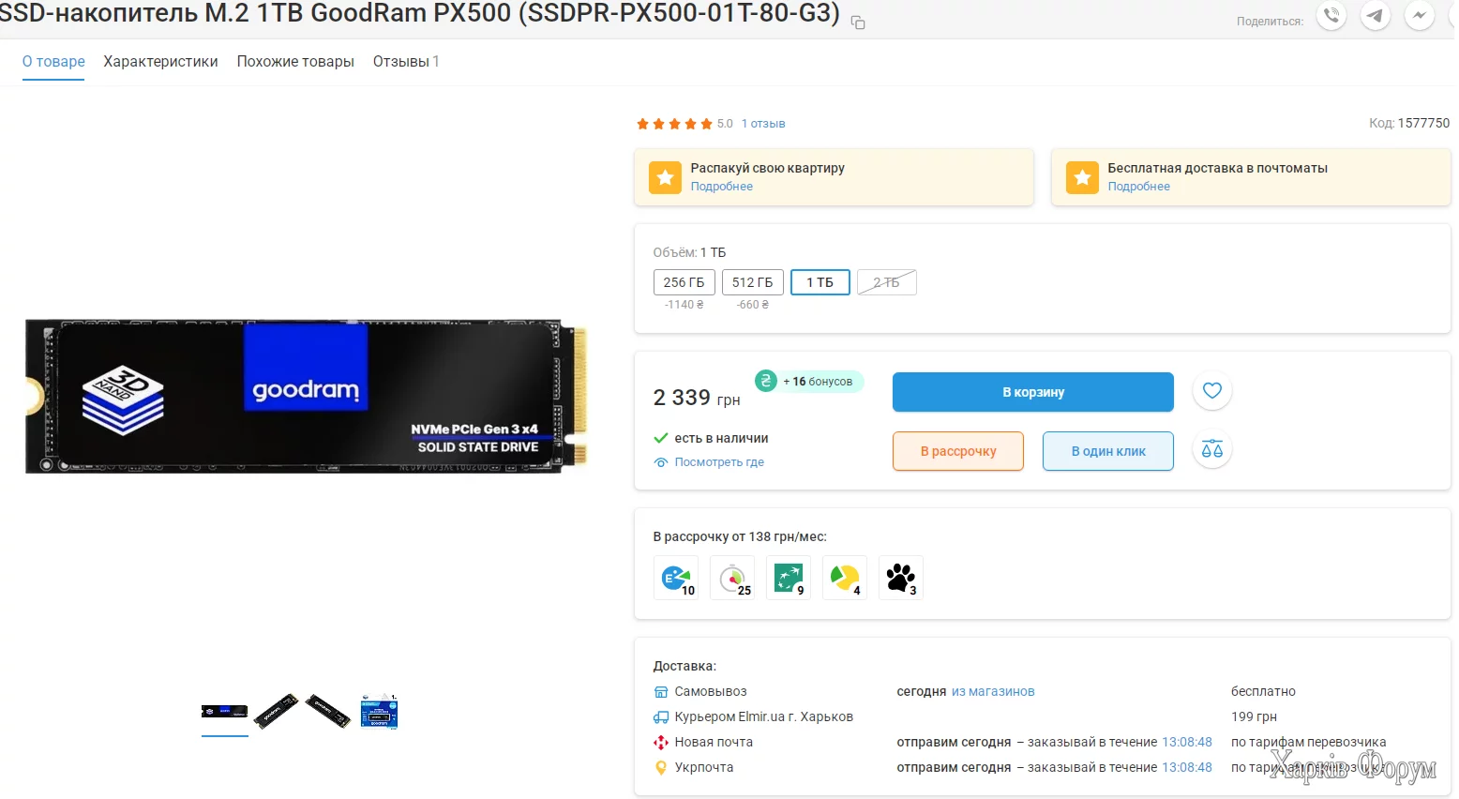This screenshot has height=799, width=1459.
Task: Click the Укрпочта pin icon
Action: pos(661,768)
